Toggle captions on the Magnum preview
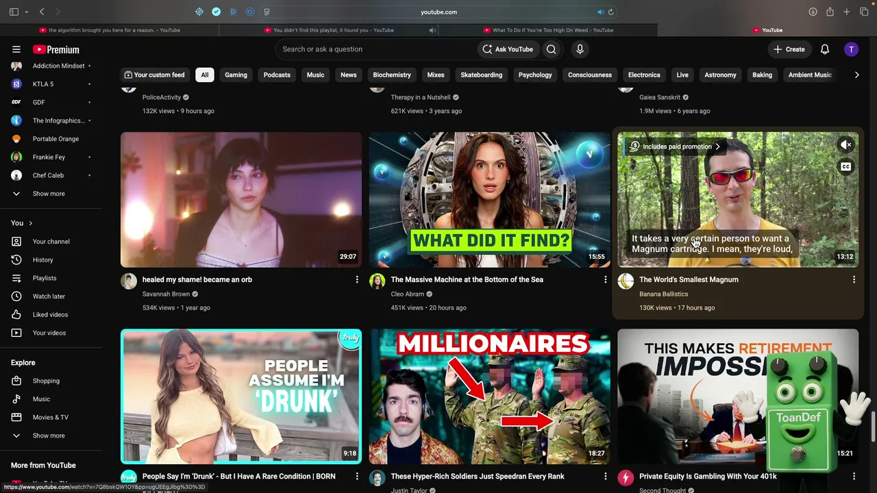Screen dimensions: 877x493 [846, 166]
